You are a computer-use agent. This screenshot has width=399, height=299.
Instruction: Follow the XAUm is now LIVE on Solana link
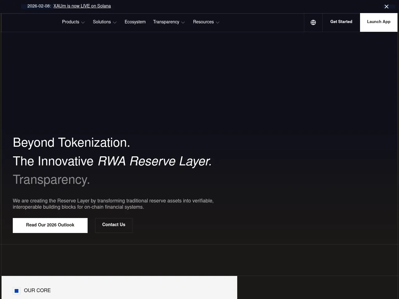(x=82, y=6)
